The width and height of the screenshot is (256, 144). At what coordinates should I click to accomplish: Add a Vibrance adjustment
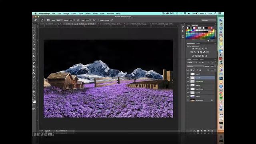(x=206, y=49)
